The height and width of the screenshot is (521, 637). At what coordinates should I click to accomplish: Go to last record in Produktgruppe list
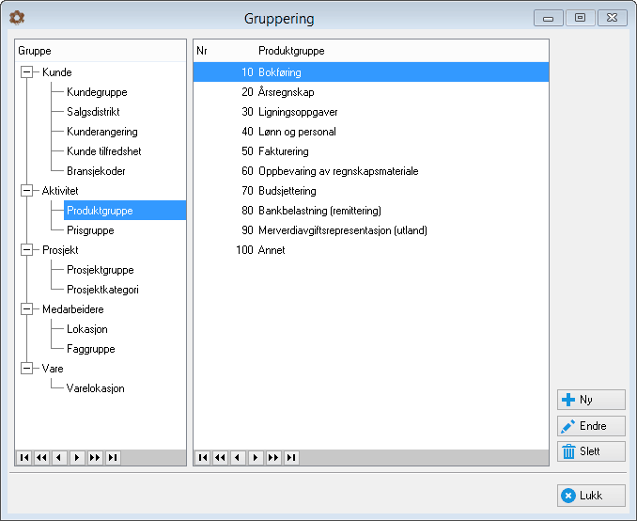[291, 458]
